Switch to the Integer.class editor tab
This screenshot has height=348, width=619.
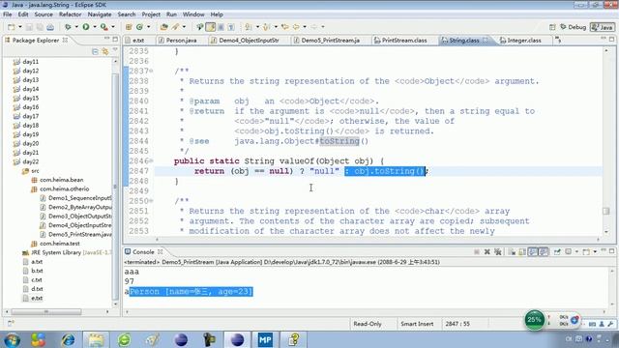tap(524, 41)
